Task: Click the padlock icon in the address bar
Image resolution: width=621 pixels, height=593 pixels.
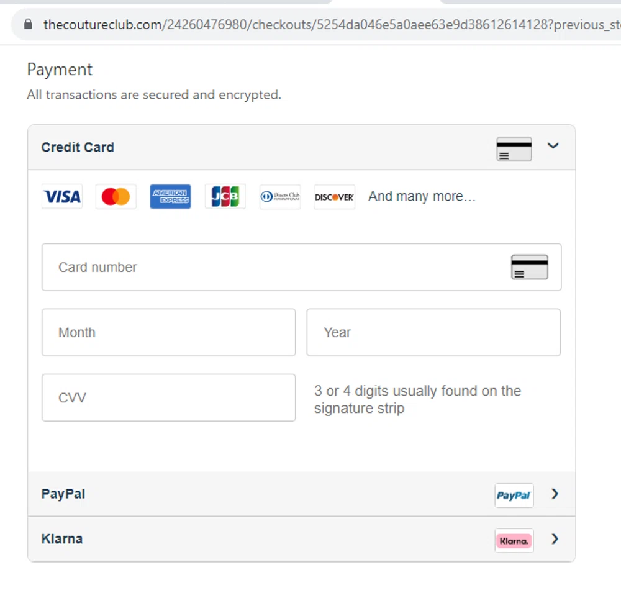Action: (x=27, y=24)
